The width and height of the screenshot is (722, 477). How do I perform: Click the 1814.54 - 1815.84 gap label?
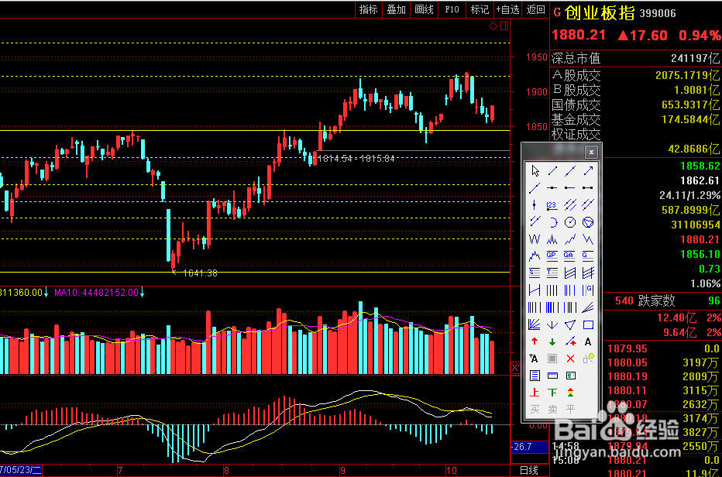[x=356, y=159]
